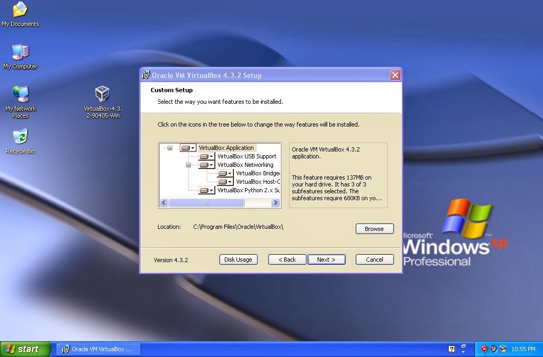Click the feature tree right scroll arrow
This screenshot has width=543, height=357.
coord(275,203)
